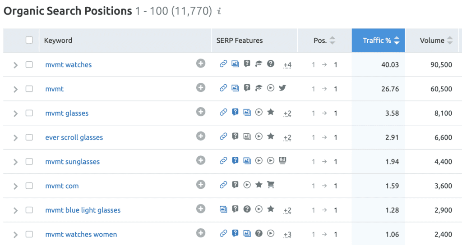The height and width of the screenshot is (245, 462).
Task: Open the mvmt keyword link
Action: pos(55,89)
